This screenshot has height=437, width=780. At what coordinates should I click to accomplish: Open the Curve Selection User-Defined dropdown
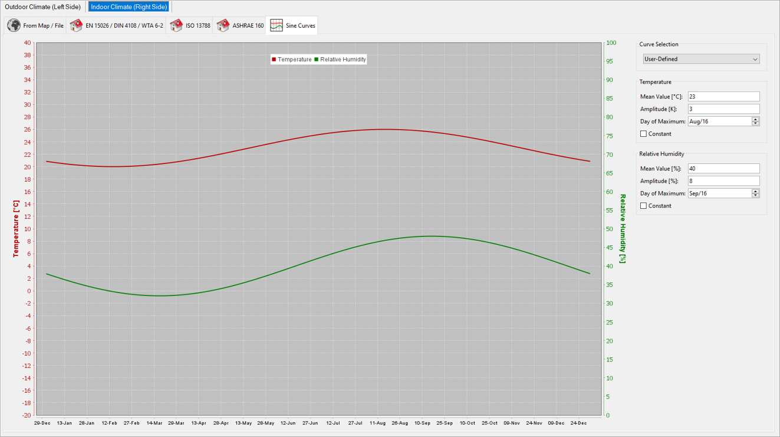tap(701, 59)
